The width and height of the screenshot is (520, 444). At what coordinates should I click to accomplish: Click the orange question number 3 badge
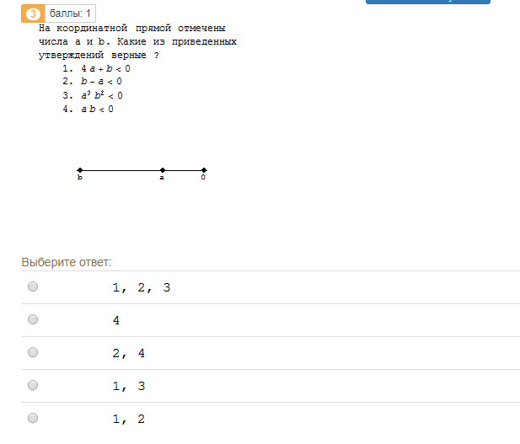[x=32, y=14]
